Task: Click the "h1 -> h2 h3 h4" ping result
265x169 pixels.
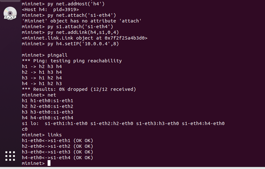Action: [x=42, y=66]
